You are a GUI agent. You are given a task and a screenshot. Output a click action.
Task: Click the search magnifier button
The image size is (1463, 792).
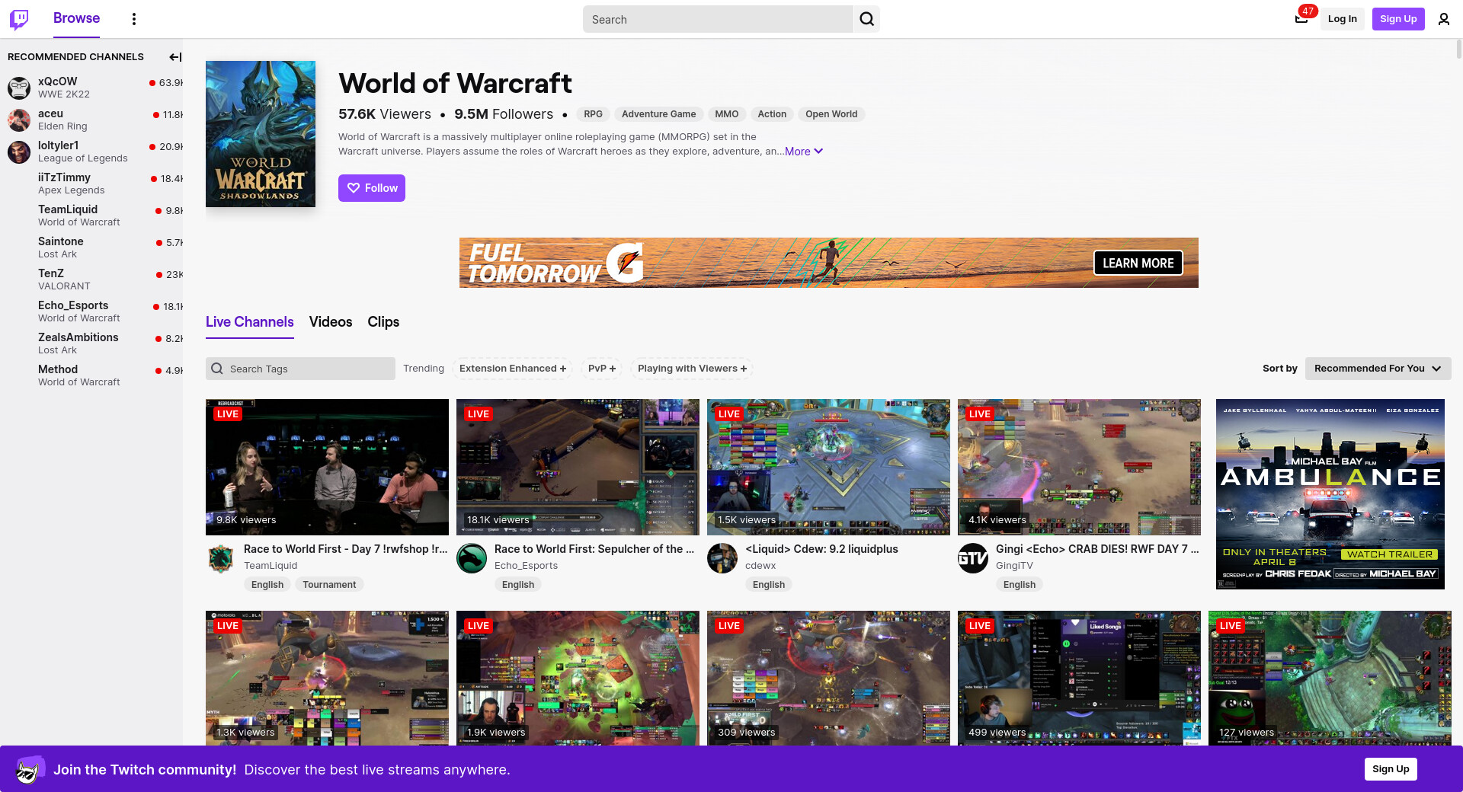coord(866,19)
